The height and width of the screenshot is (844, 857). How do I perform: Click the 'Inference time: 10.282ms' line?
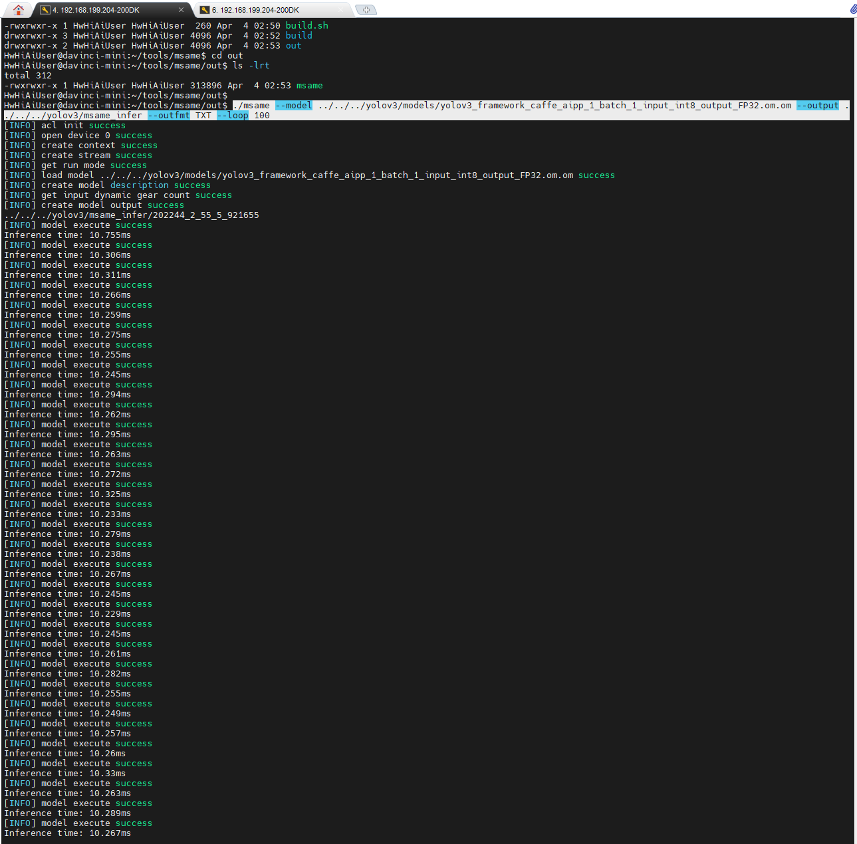coord(68,674)
